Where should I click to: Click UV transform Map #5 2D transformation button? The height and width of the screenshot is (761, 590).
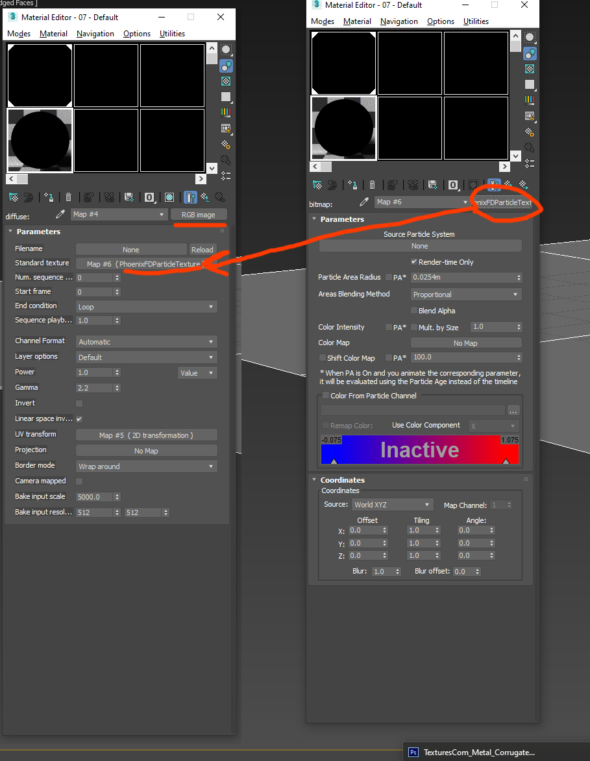coord(146,435)
